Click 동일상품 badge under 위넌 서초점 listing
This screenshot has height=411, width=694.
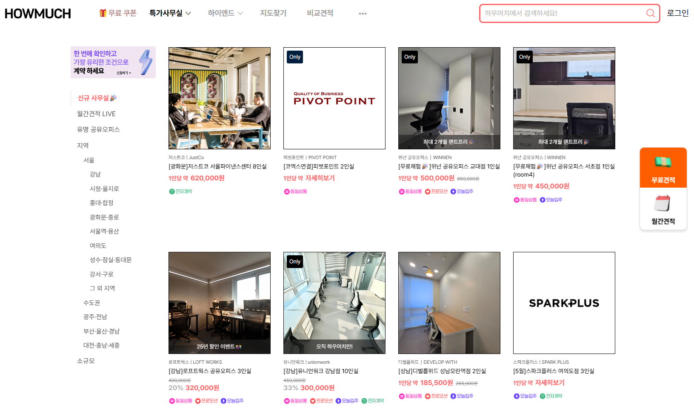pos(525,200)
